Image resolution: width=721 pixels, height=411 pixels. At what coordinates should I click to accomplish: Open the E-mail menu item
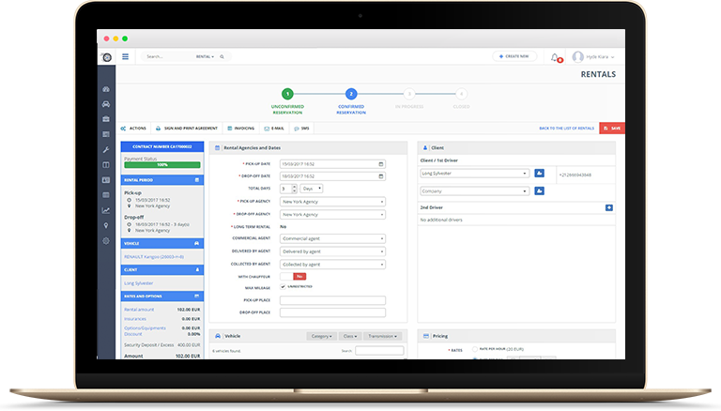click(x=274, y=129)
